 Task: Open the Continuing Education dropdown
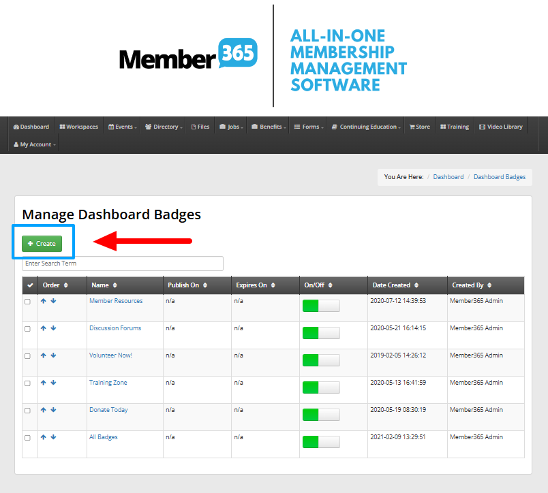click(365, 127)
